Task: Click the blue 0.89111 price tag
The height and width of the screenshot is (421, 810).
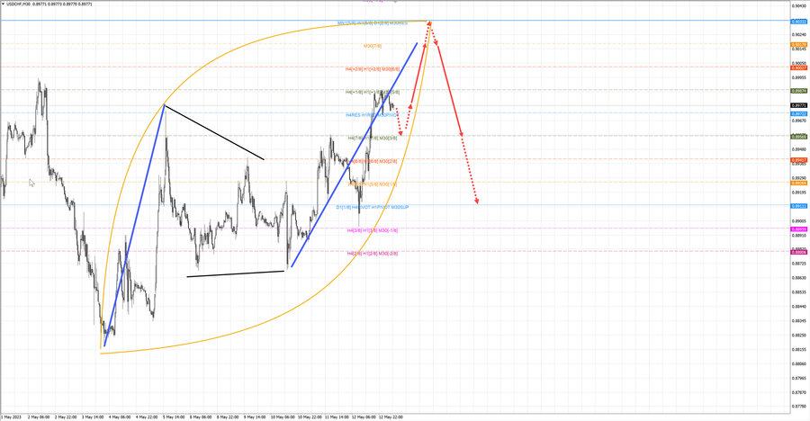Action: 798,206
